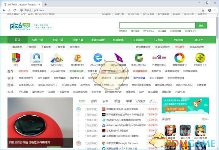The width and height of the screenshot is (219, 150).
Task: Open the 最近更新 sub-navigation link
Action: click(x=17, y=47)
